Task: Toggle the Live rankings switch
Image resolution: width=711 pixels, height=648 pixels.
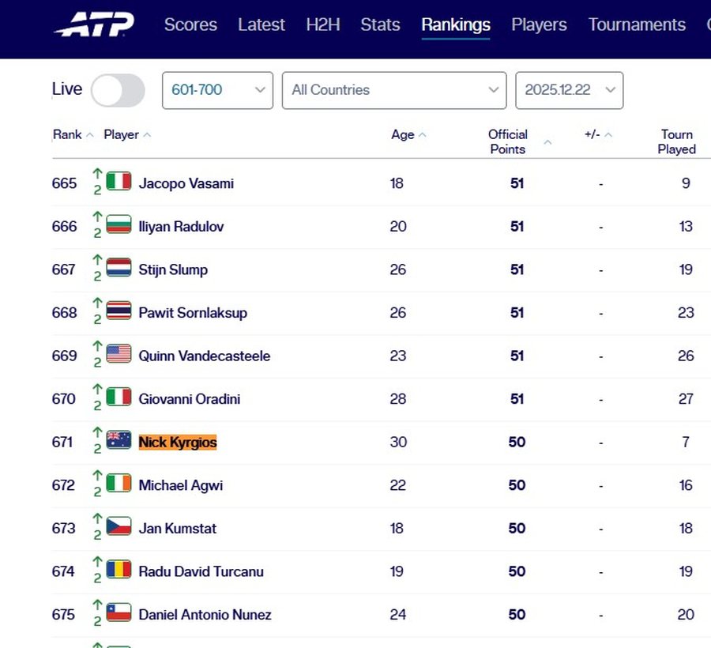Action: pyautogui.click(x=118, y=90)
